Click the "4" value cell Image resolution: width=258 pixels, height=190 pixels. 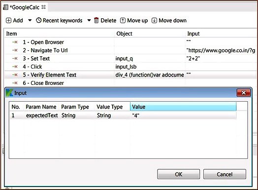(x=183, y=115)
